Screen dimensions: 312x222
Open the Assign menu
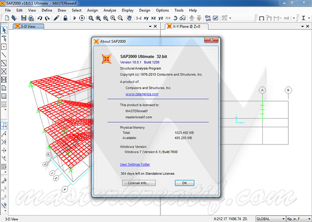pos(92,11)
